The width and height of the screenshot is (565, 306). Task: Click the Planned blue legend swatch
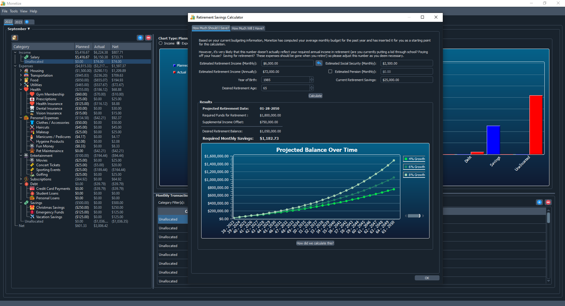coord(174,65)
